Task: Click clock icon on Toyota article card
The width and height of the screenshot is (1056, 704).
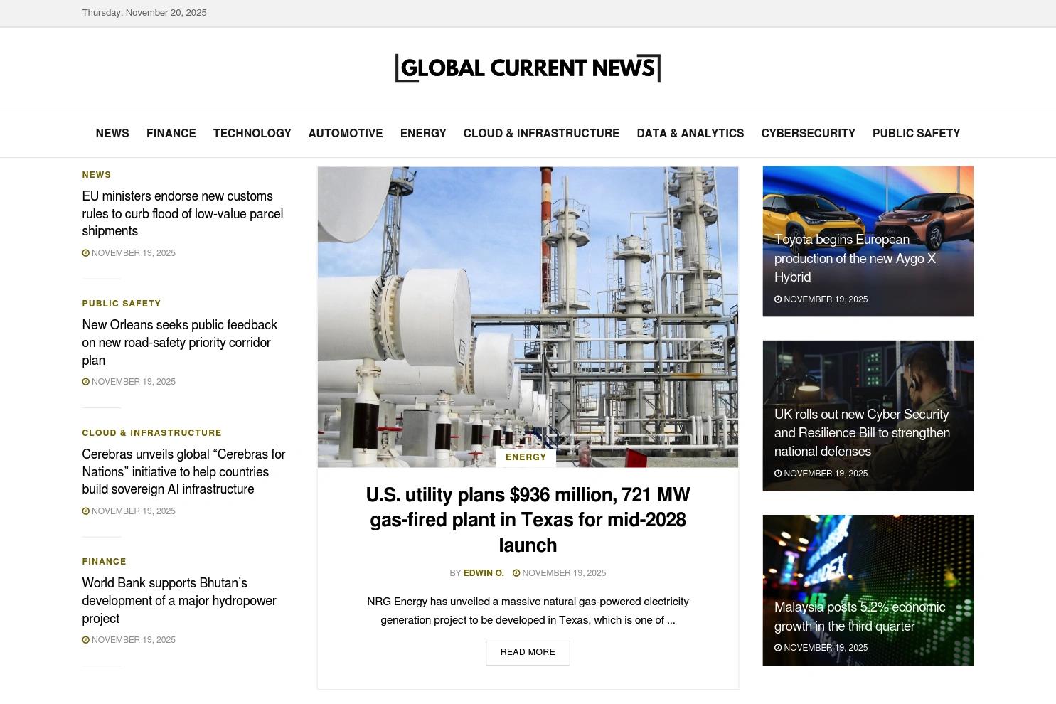Action: click(778, 299)
